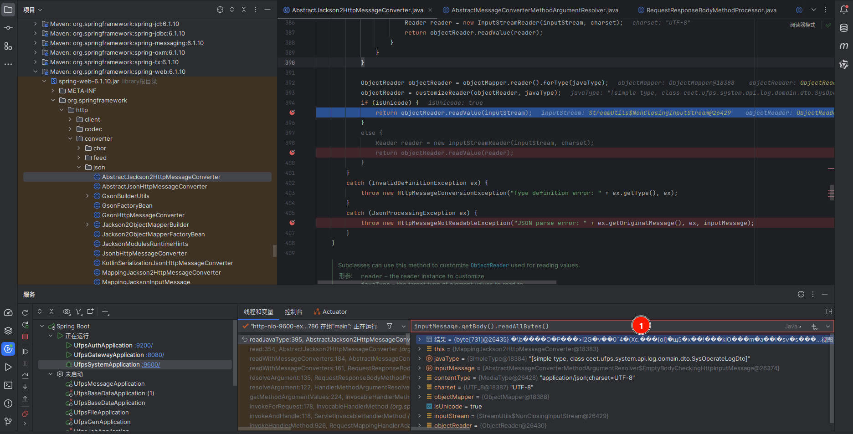Open the Notifications bell panel
Image resolution: width=853 pixels, height=434 pixels.
click(x=844, y=10)
